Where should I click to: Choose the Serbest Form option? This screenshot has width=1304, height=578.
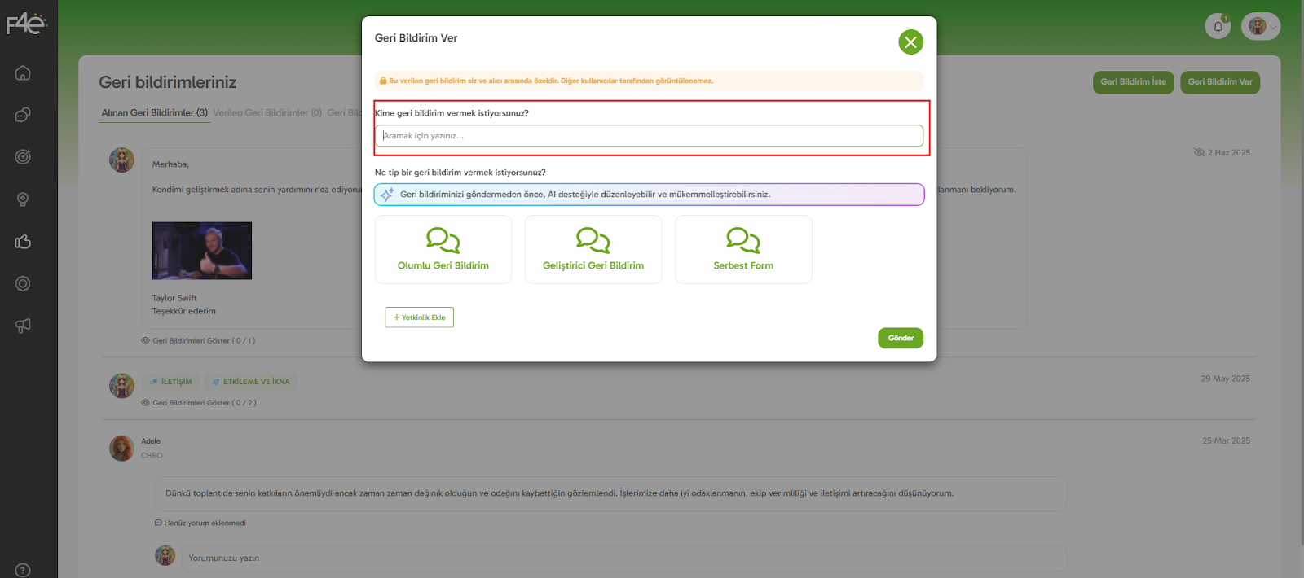[x=743, y=250]
